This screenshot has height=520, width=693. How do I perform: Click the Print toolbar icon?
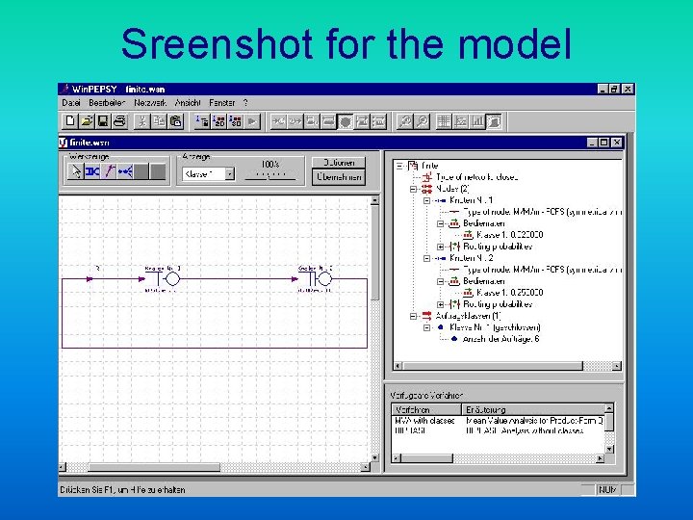[x=119, y=121]
